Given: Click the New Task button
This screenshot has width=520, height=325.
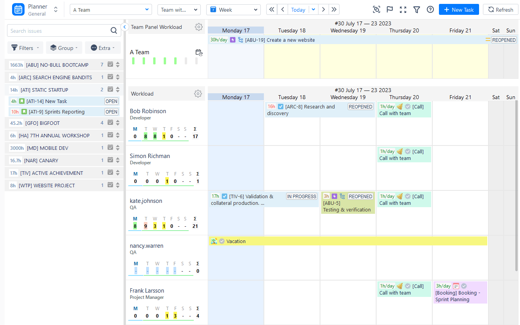Looking at the screenshot, I should (459, 10).
